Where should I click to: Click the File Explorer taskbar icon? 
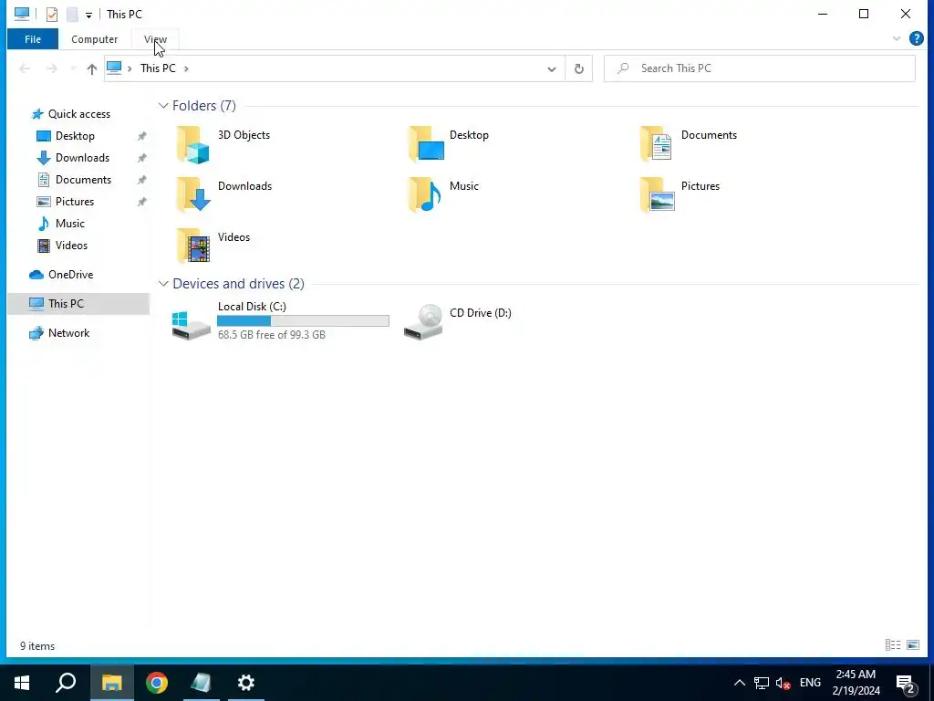click(112, 683)
